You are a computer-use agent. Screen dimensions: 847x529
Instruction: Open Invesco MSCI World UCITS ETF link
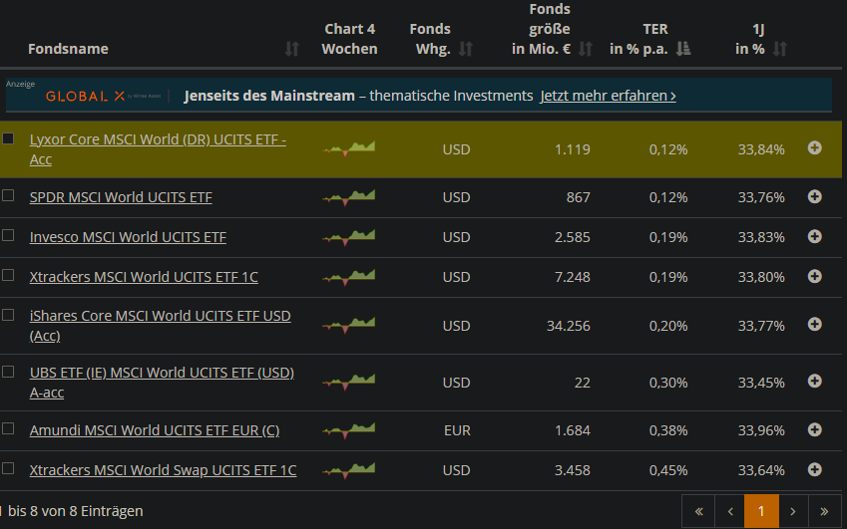click(x=128, y=237)
